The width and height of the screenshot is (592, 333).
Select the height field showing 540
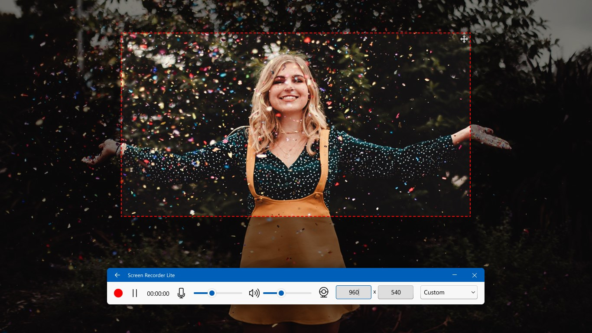point(395,292)
